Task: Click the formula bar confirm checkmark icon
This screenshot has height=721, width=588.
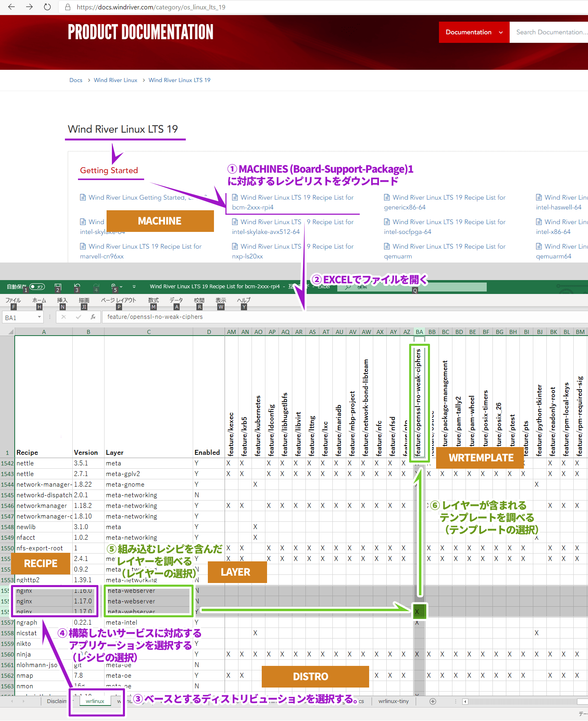Action: (x=78, y=317)
